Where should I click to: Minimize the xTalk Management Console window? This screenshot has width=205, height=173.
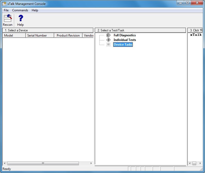[181, 3]
